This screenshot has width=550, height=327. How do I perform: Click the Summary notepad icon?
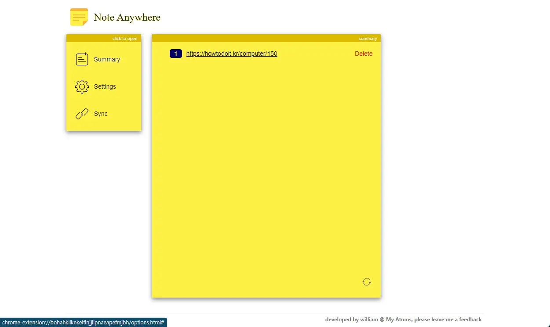pos(82,59)
